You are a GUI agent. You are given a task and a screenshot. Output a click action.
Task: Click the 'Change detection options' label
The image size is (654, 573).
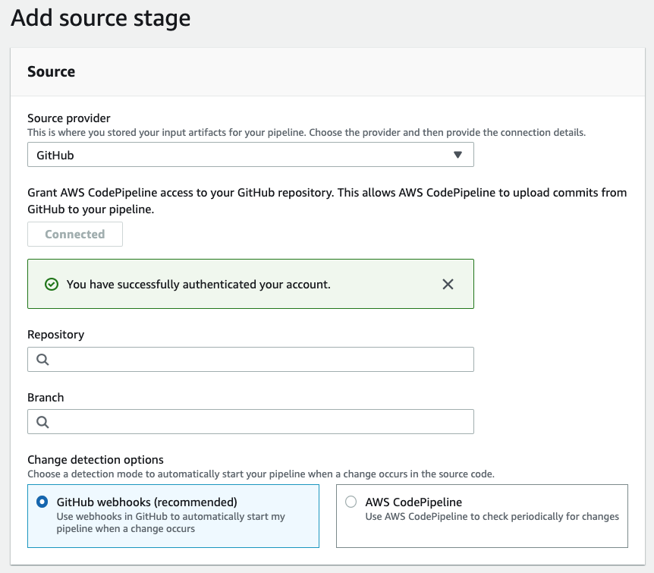click(x=96, y=460)
